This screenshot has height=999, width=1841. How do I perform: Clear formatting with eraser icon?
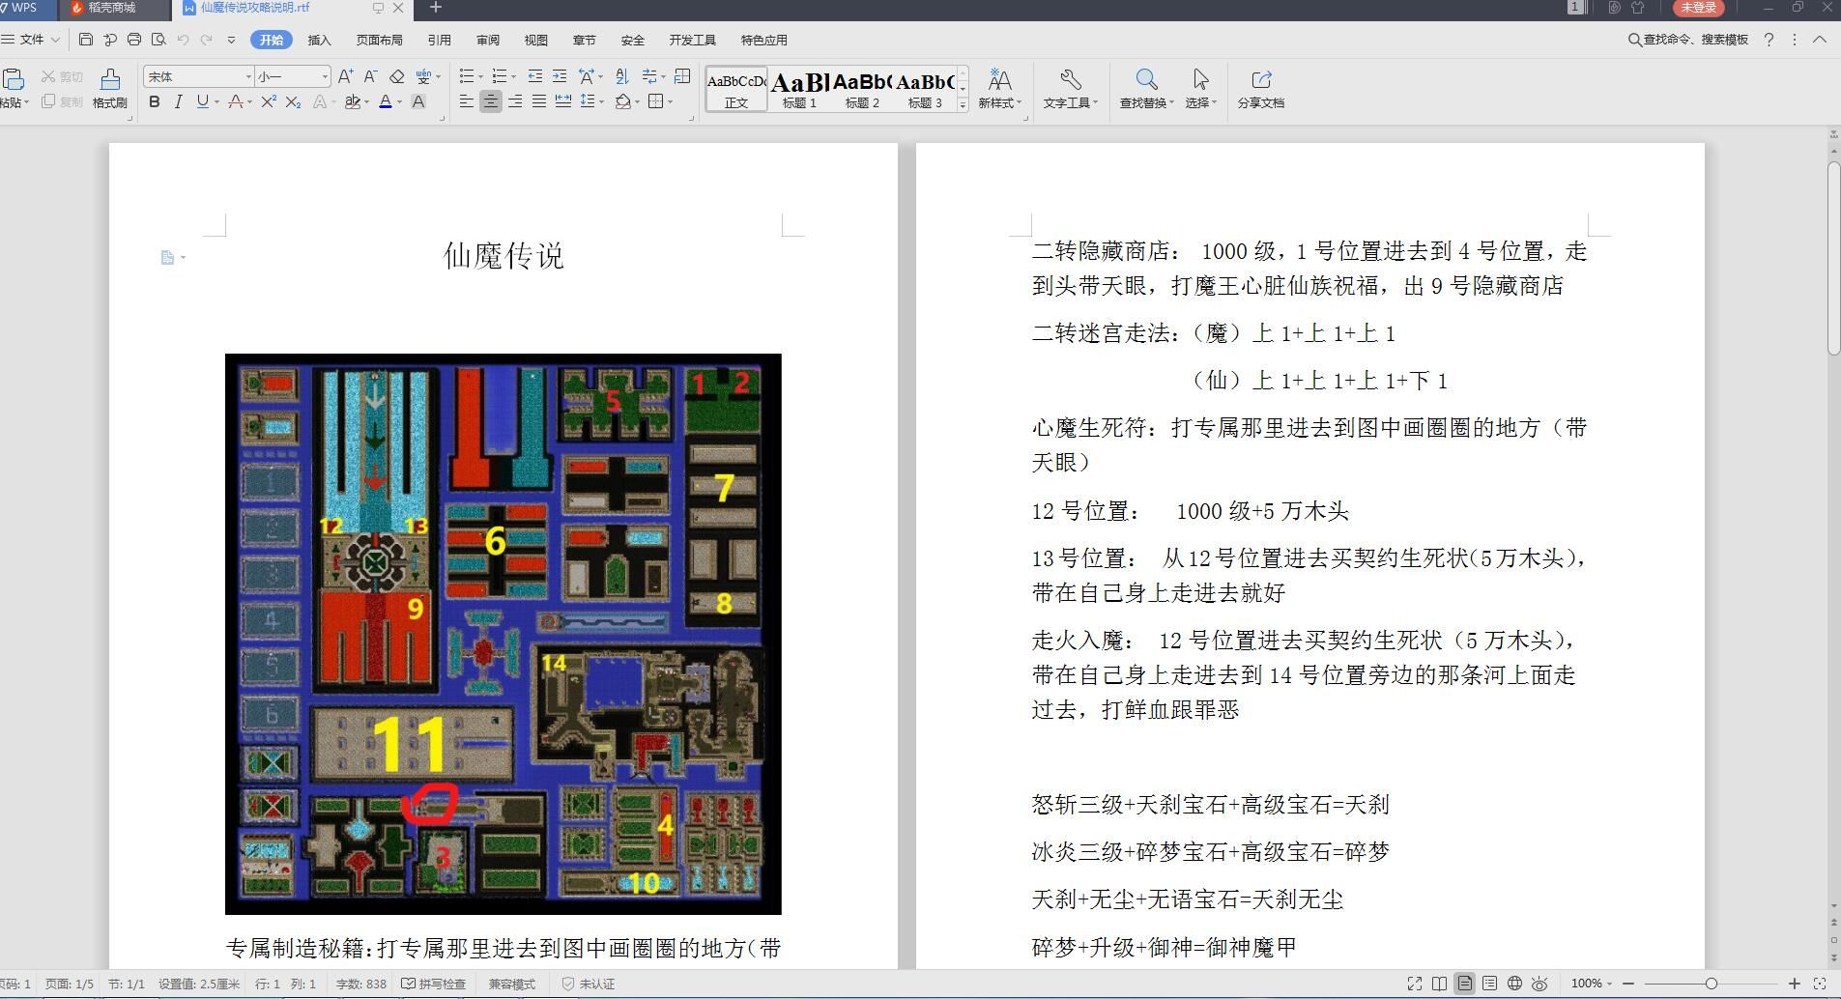click(x=396, y=76)
